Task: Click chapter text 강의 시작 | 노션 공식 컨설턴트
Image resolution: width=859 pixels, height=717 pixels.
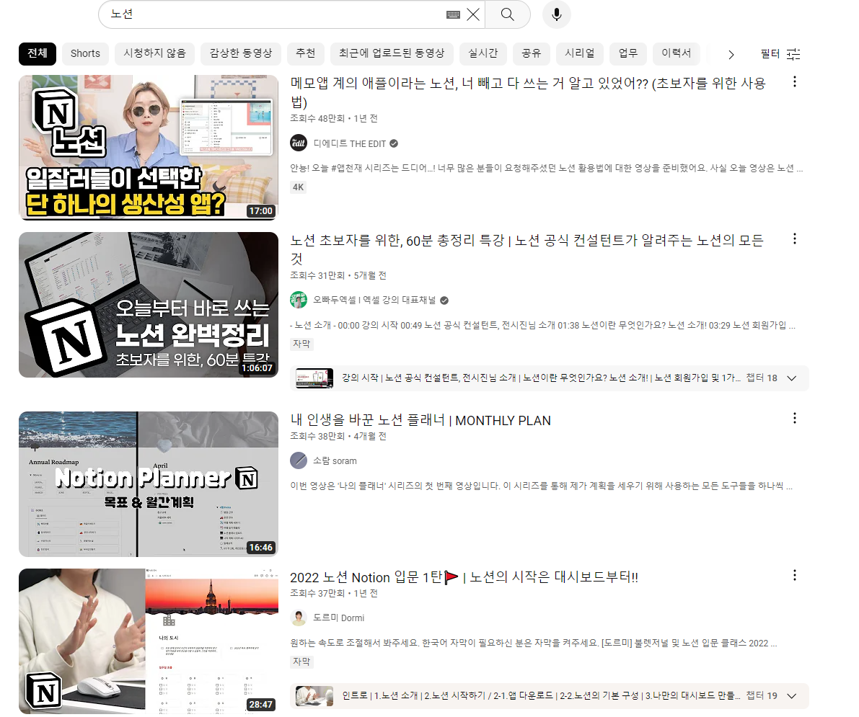Action: click(541, 378)
